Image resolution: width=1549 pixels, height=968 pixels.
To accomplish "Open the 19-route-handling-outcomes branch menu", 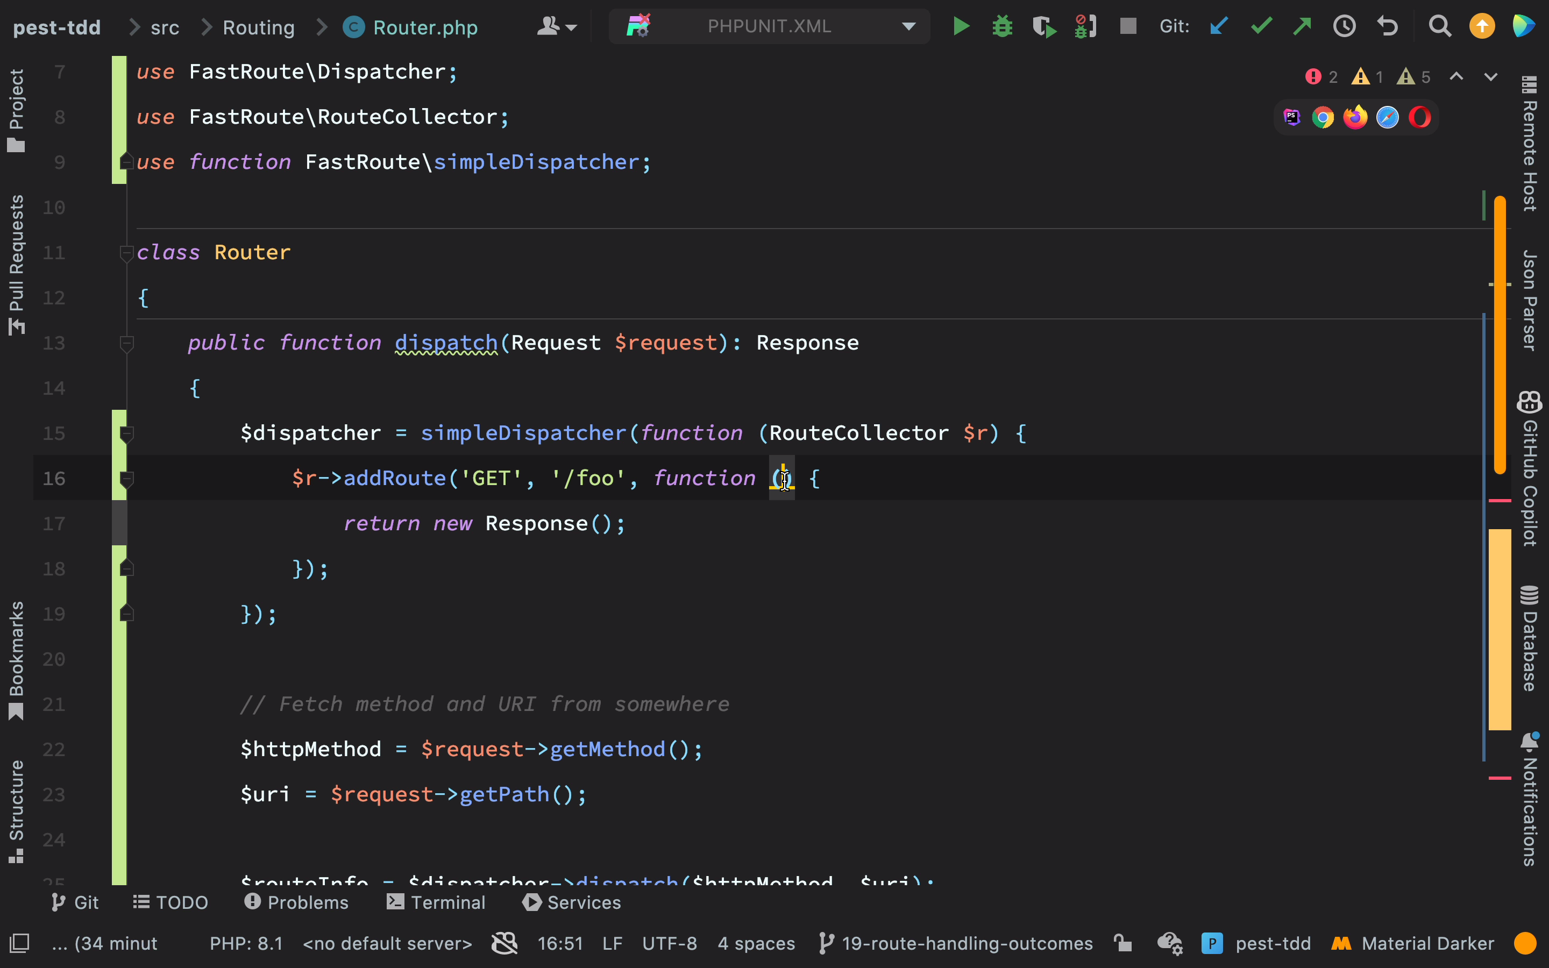I will pyautogui.click(x=956, y=944).
